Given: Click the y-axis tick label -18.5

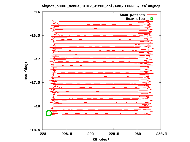Looking at the screenshot, I should pyautogui.click(x=35, y=130).
